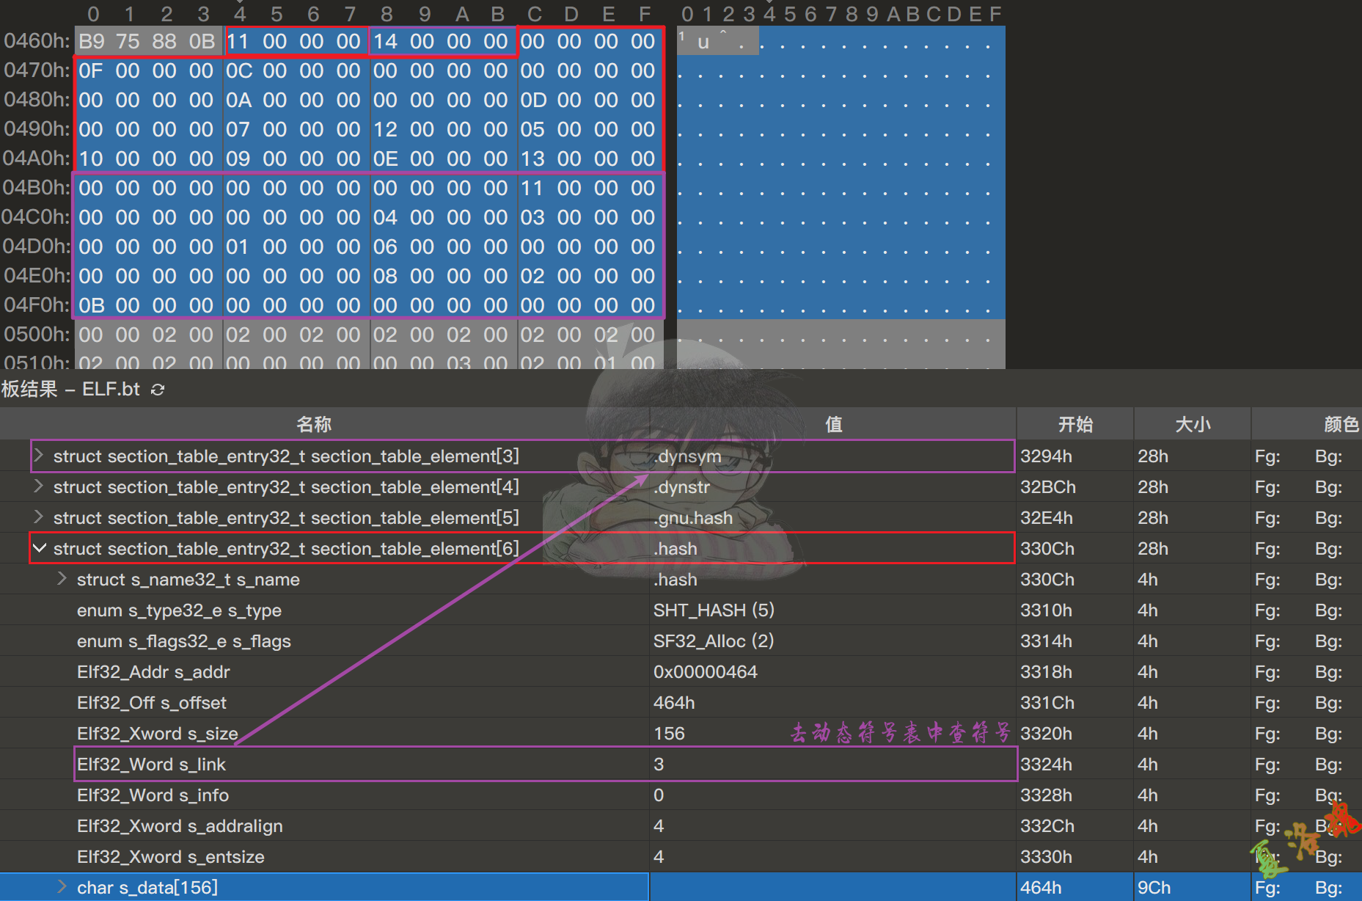Select the Elf32_Off s_offset row
This screenshot has width=1362, height=901.
point(151,703)
